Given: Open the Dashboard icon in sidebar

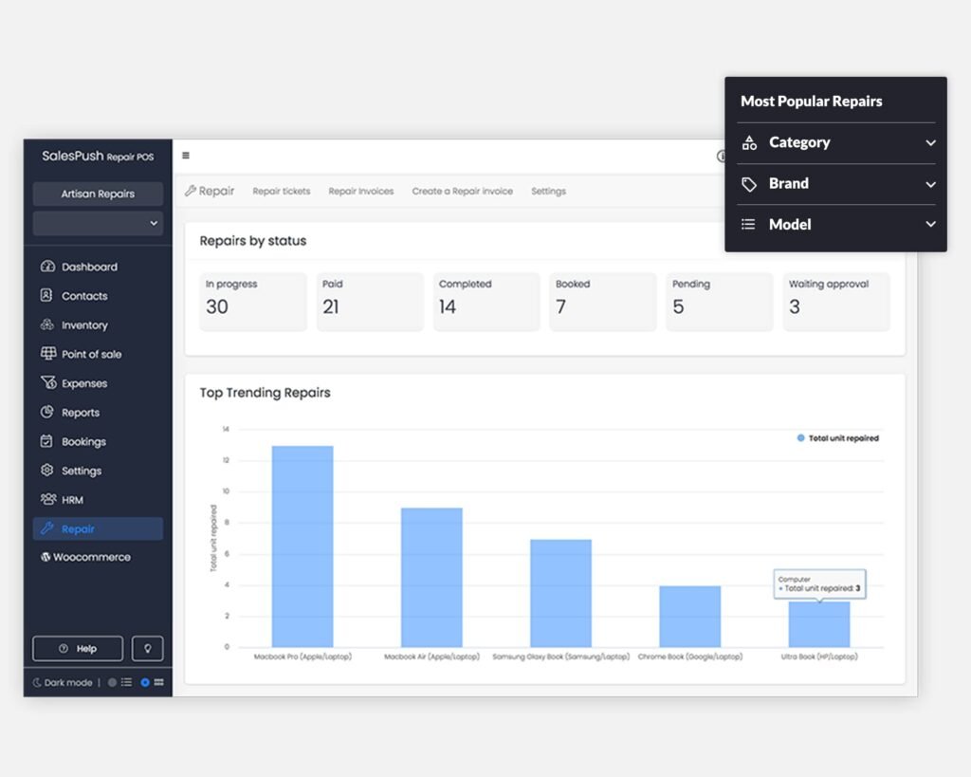Looking at the screenshot, I should (x=47, y=267).
